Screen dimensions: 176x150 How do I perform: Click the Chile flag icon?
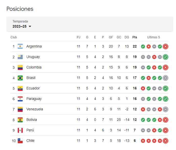pyautogui.click(x=20, y=141)
